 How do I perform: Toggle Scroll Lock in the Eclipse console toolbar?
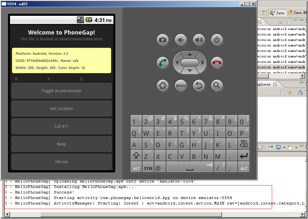point(260,148)
